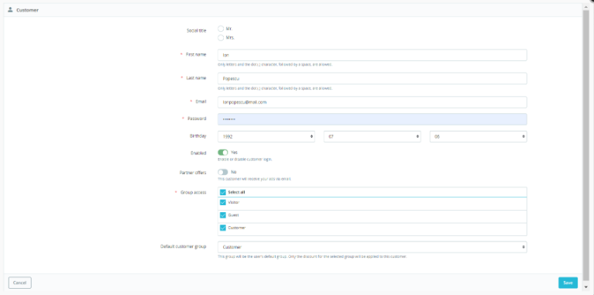This screenshot has height=295, width=594.
Task: Uncheck the Select all checkbox
Action: (223, 192)
